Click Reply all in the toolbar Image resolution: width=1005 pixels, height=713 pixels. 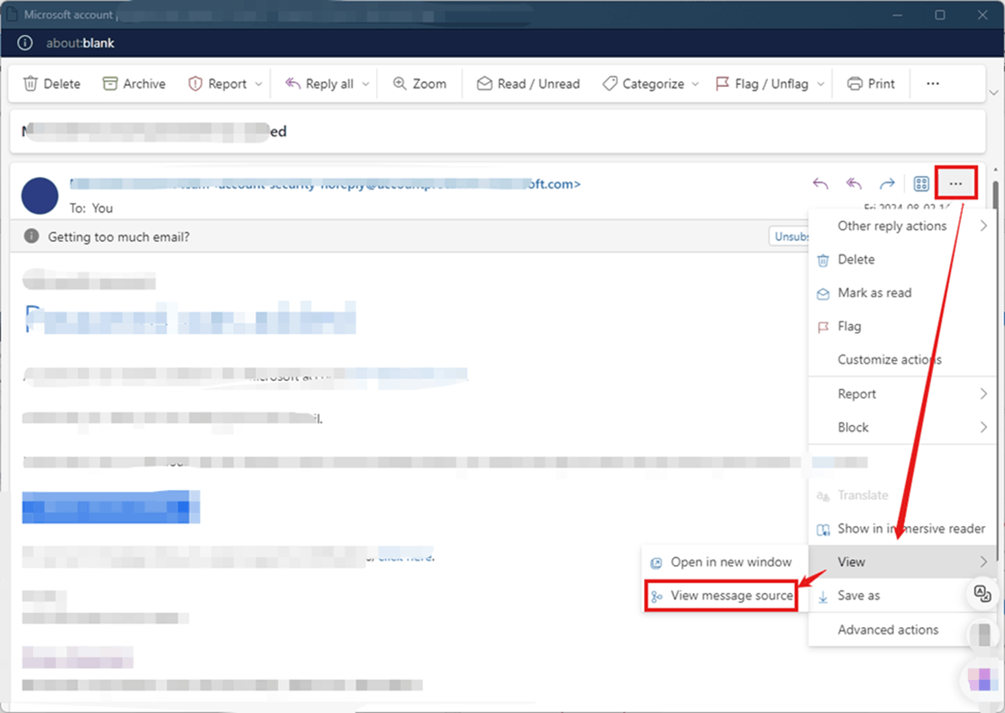(320, 84)
